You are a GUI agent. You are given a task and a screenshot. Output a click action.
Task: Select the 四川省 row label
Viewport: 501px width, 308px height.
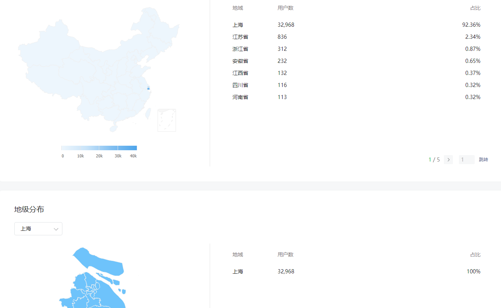click(x=240, y=85)
